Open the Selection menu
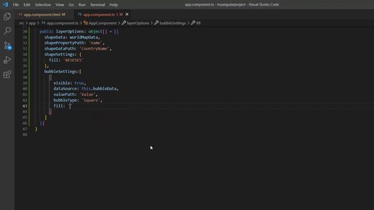The height and width of the screenshot is (210, 374). [43, 5]
